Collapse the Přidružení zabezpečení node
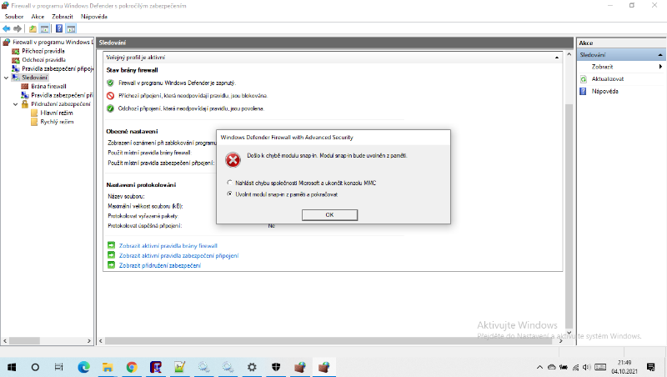Image resolution: width=667 pixels, height=377 pixels. (15, 104)
